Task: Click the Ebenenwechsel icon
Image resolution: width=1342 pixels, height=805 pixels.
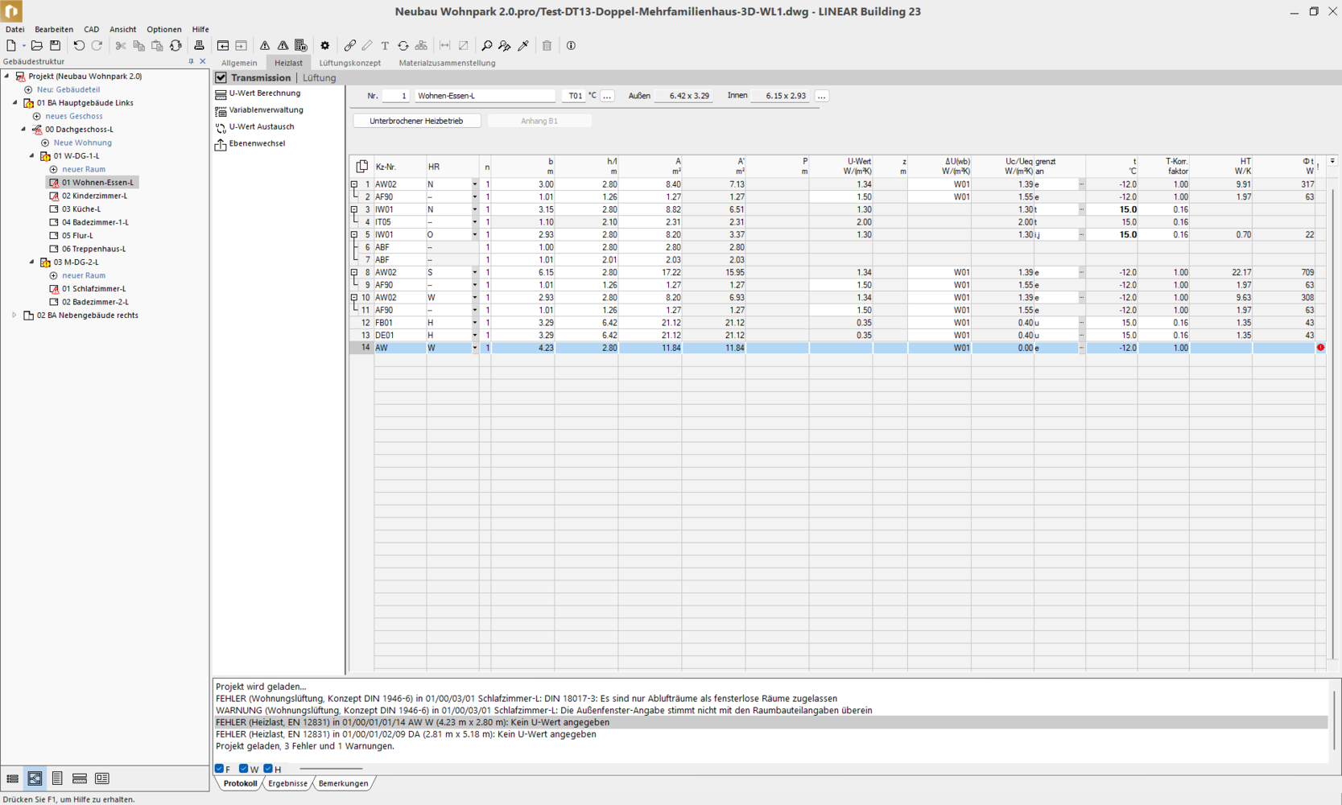Action: click(221, 144)
